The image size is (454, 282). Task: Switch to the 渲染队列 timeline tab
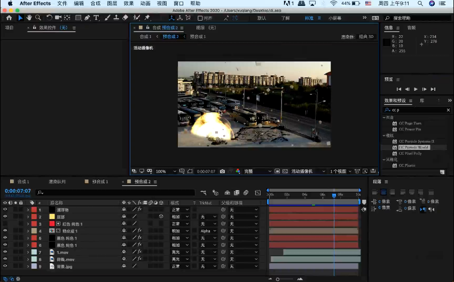tap(57, 182)
